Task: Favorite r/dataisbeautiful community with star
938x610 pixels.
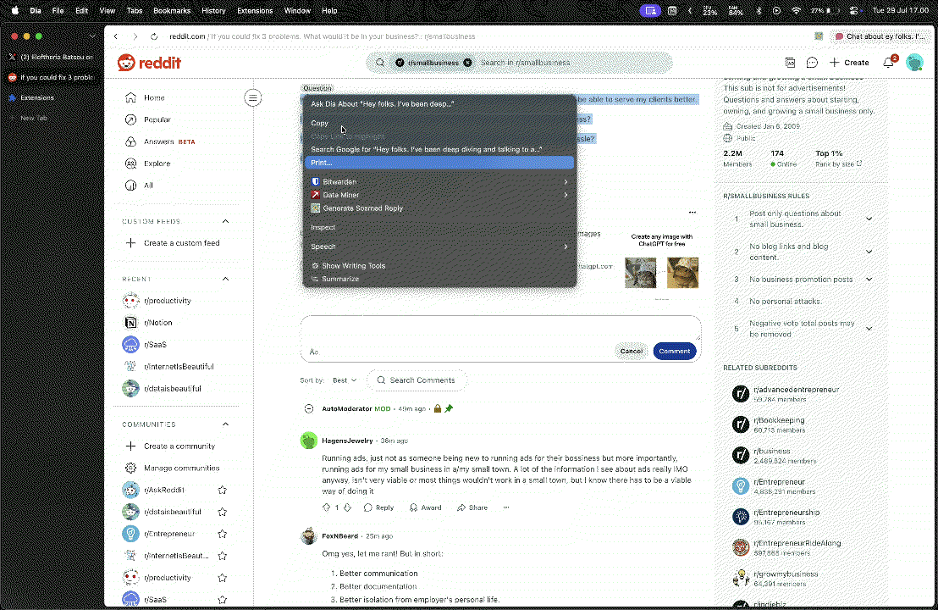Action: click(x=222, y=512)
